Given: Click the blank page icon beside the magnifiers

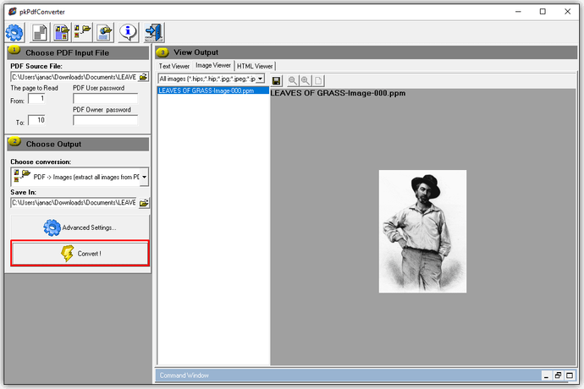Looking at the screenshot, I should (x=318, y=80).
